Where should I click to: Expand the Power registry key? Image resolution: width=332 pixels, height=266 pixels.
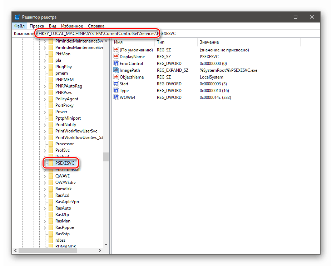point(45,112)
